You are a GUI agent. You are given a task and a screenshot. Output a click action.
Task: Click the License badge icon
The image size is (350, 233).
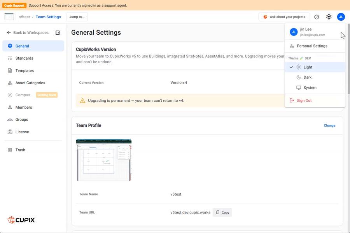10,132
